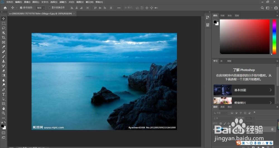Viewport: 279px width, 148px height.
Task: Hide the background layer with eye icon
Action: 214,129
